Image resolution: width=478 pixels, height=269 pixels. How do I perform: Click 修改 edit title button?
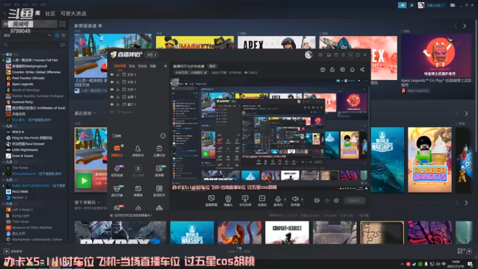tap(212, 66)
